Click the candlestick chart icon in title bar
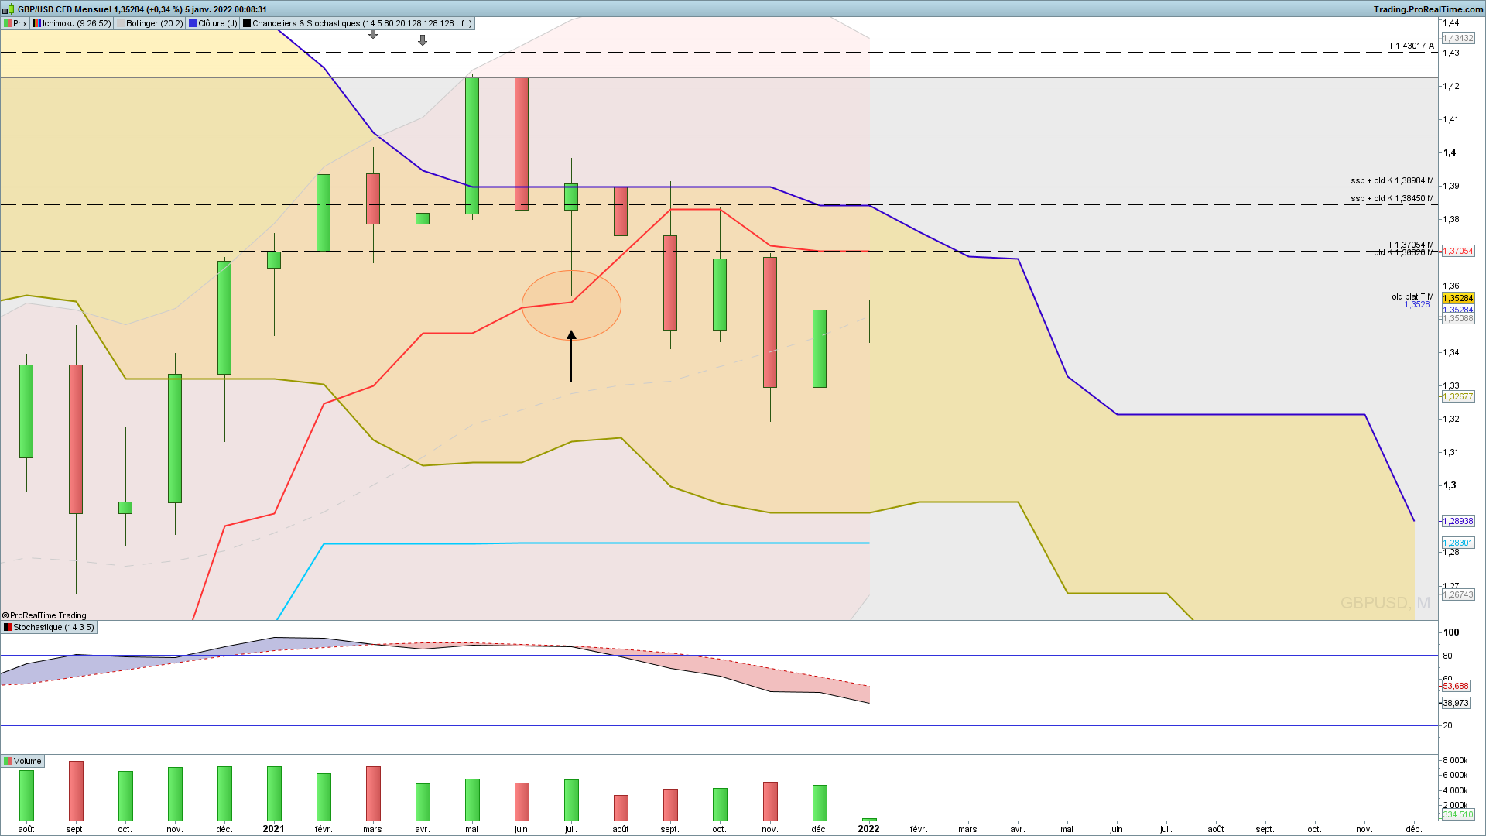This screenshot has height=836, width=1486. point(8,9)
